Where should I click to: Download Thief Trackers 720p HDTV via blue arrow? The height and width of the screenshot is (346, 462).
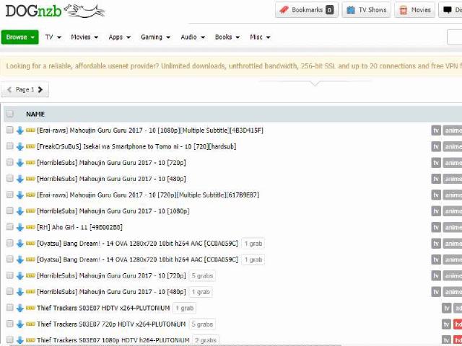coord(19,324)
